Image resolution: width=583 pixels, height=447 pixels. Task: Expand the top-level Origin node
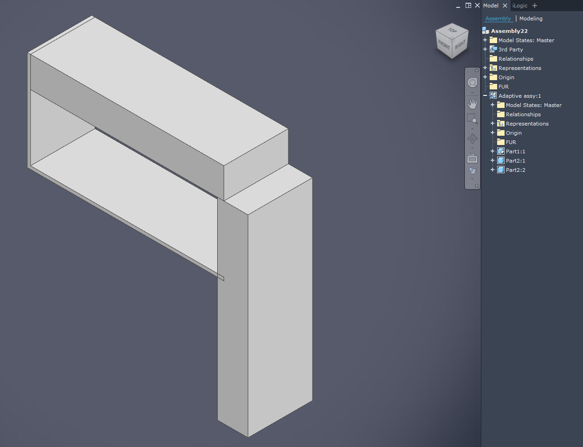(485, 77)
